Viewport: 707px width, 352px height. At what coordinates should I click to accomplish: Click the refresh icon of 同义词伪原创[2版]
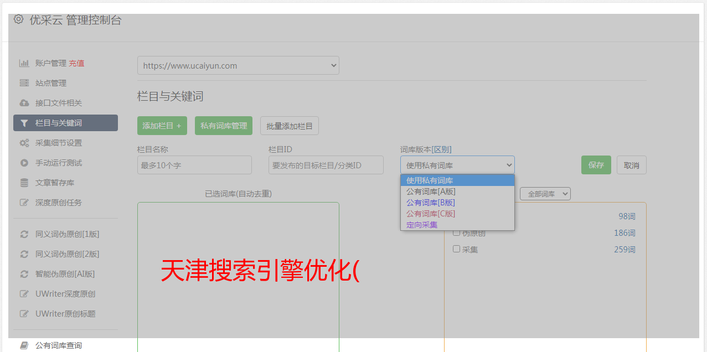pos(24,254)
